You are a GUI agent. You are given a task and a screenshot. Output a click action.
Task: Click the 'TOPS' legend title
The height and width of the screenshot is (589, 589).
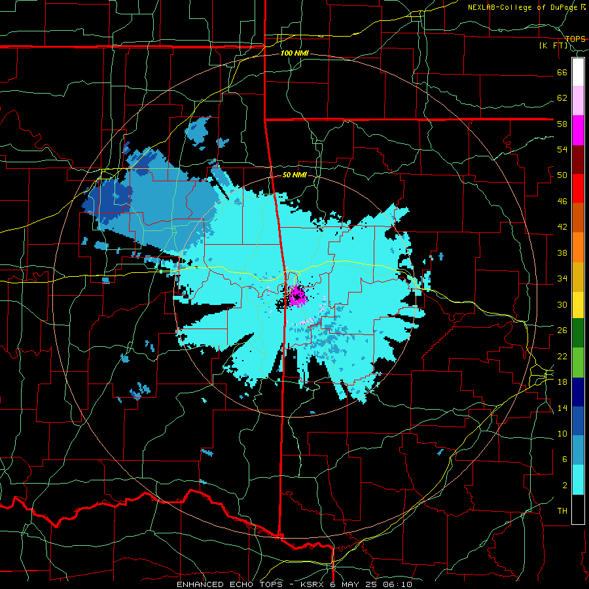coord(575,39)
